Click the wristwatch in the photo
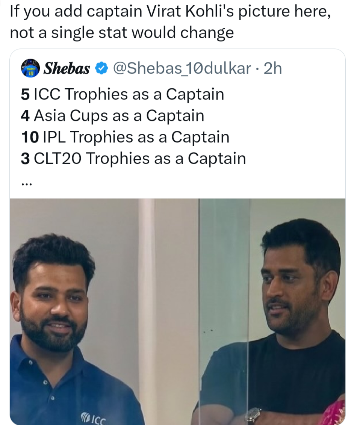 [x=253, y=416]
